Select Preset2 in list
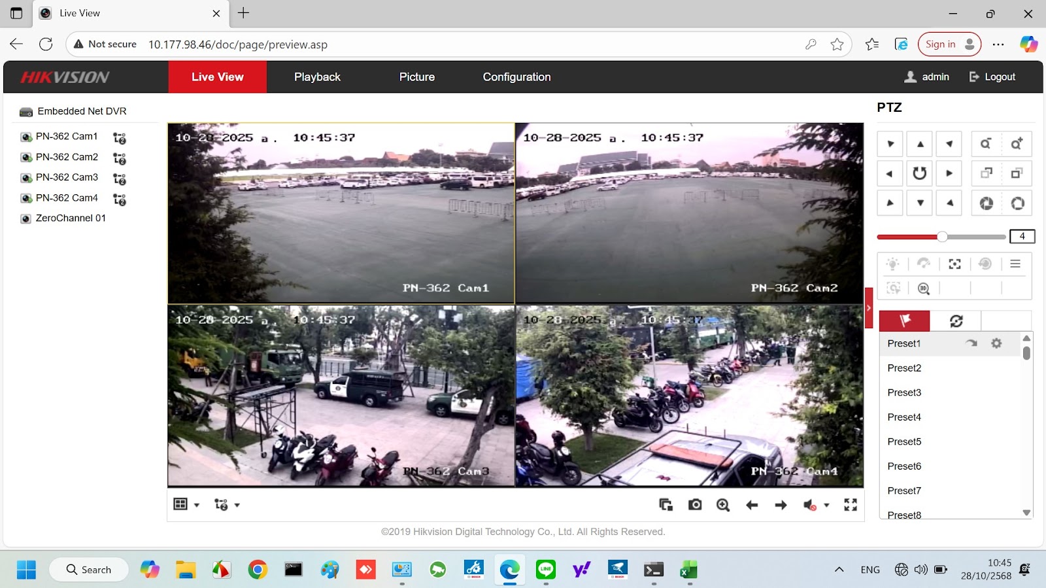This screenshot has width=1046, height=588. pyautogui.click(x=951, y=368)
